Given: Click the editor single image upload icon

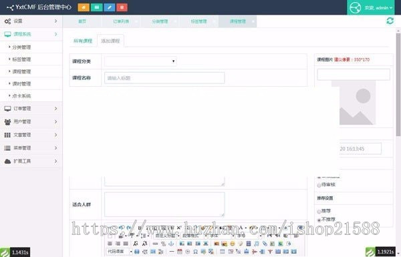Looking at the screenshot, I should click(217, 244).
